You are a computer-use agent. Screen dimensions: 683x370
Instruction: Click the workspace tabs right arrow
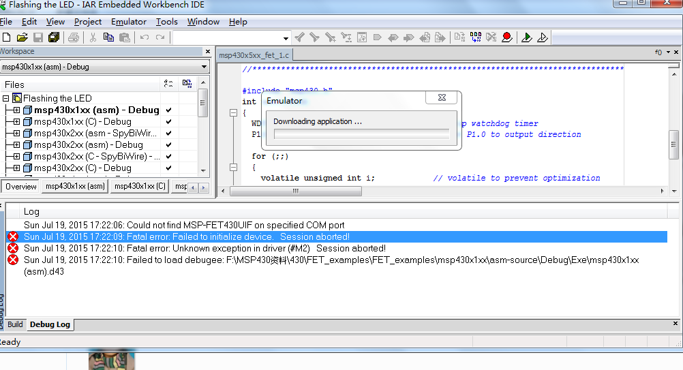[x=203, y=187]
